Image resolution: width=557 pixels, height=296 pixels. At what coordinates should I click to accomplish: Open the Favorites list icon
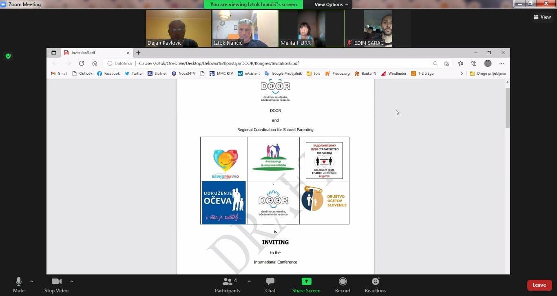pos(461,63)
